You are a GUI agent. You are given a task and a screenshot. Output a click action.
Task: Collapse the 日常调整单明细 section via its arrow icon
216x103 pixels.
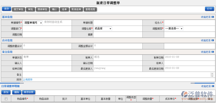212,86
